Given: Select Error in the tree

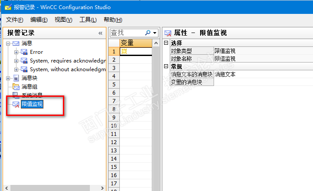Looking at the screenshot, I should (x=36, y=52).
